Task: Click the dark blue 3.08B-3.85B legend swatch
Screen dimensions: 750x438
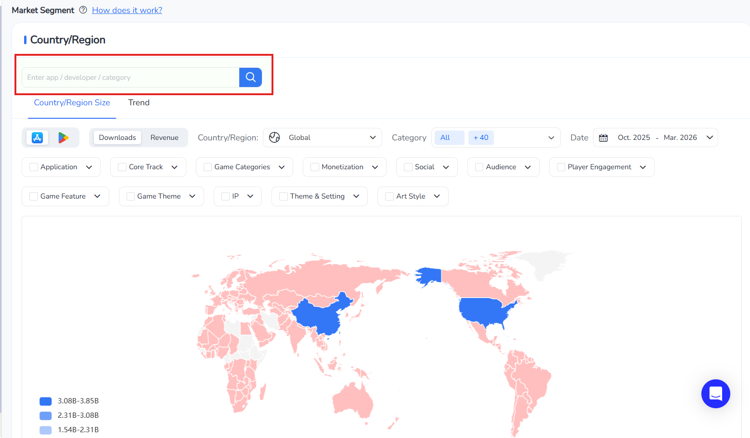Action: tap(45, 401)
